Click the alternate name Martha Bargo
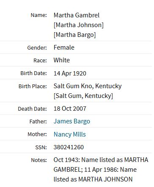Viewport: 154px width, 187px height. click(x=75, y=35)
